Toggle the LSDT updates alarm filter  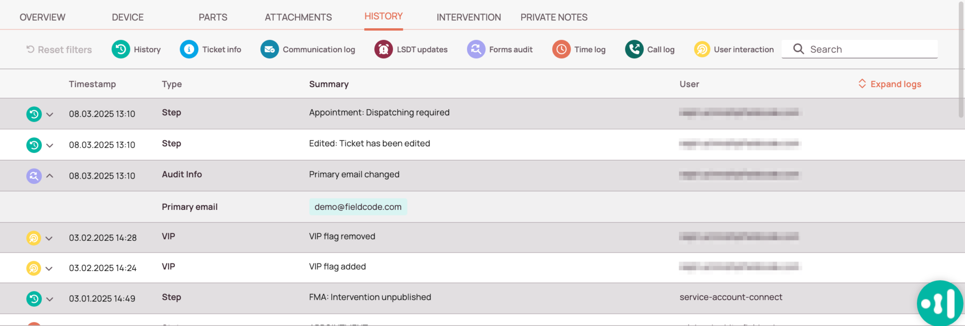384,49
